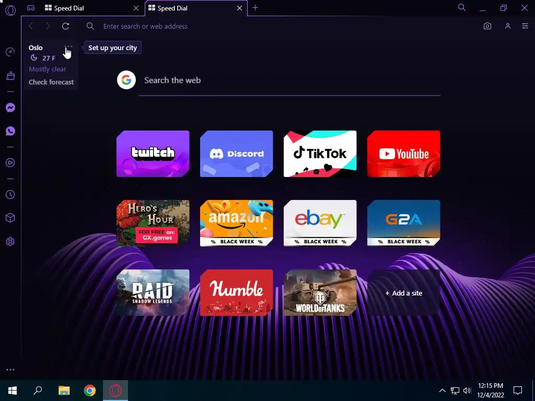Open the Hero's Hour tile
Screen dimensions: 535x401
pos(153,223)
